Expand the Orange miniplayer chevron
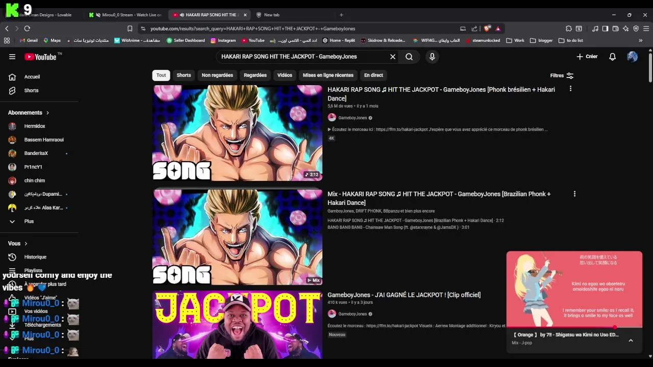This screenshot has width=653, height=367. [631, 340]
